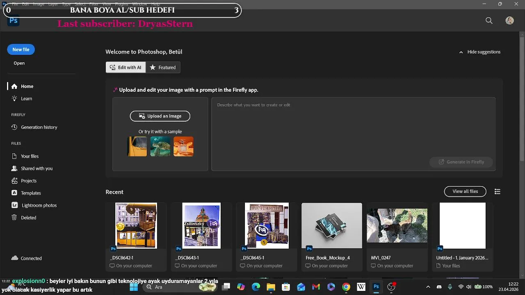The width and height of the screenshot is (525, 295).
Task: Click the Windows Start button
Action: 134,287
